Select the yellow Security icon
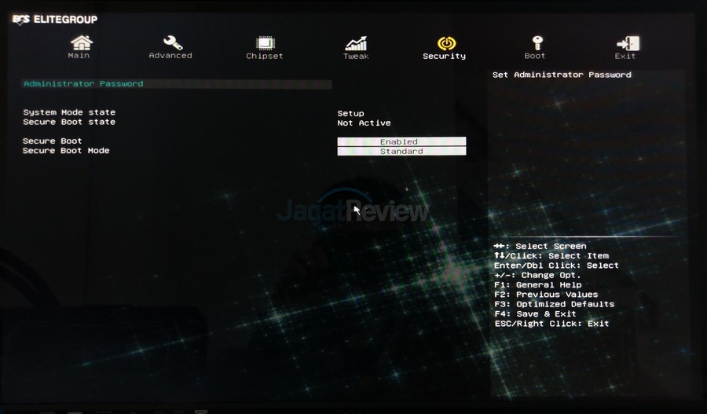Viewport: 707px width, 414px height. coord(445,42)
